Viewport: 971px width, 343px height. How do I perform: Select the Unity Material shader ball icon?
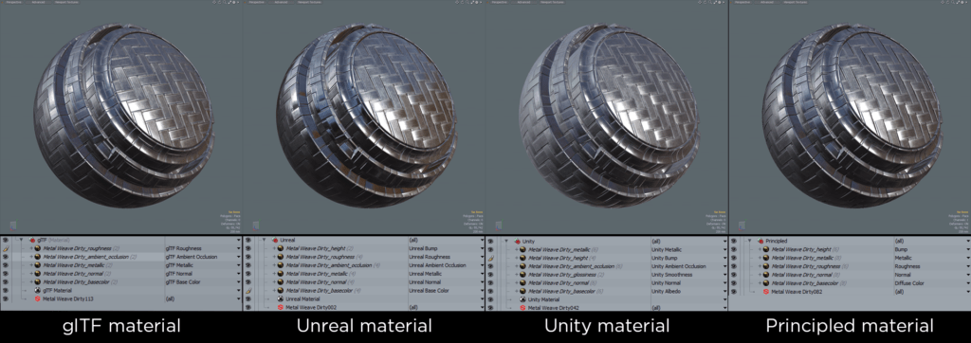[x=522, y=299]
